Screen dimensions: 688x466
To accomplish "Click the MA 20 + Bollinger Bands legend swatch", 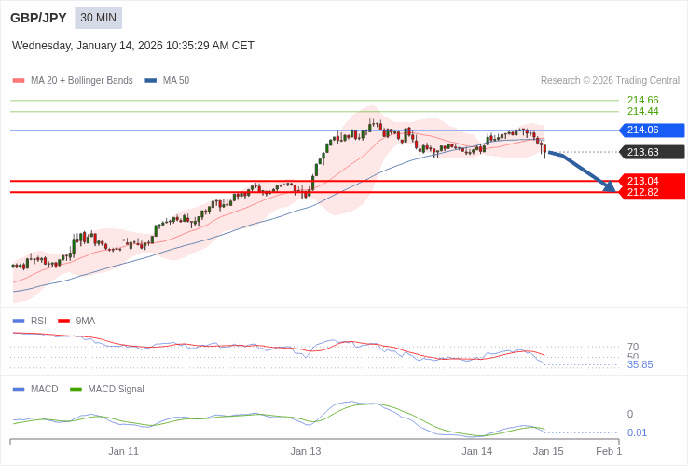I will click(x=19, y=81).
